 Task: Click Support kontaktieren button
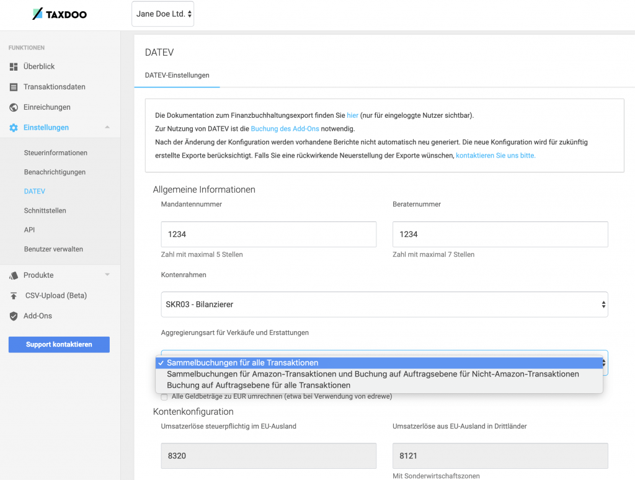(x=59, y=344)
